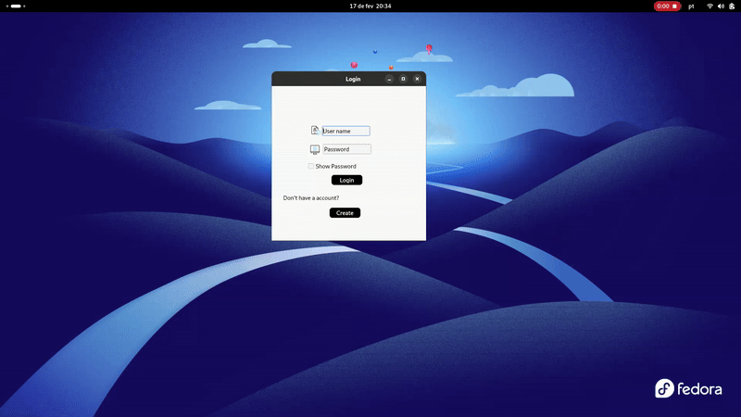Click the Fedora logo on the wallpaper
741x417 pixels.
(x=688, y=389)
